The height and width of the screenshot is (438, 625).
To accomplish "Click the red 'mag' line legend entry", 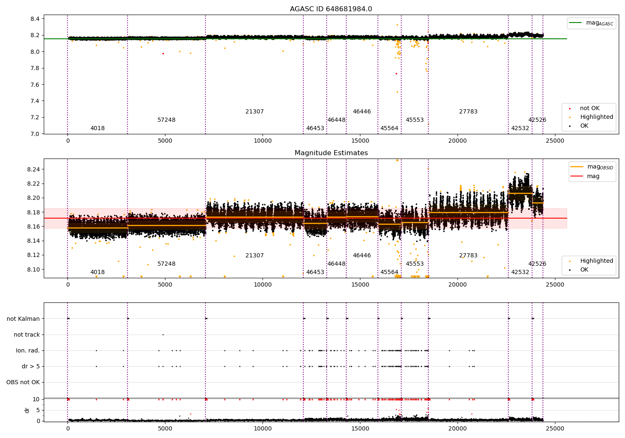I will point(585,176).
